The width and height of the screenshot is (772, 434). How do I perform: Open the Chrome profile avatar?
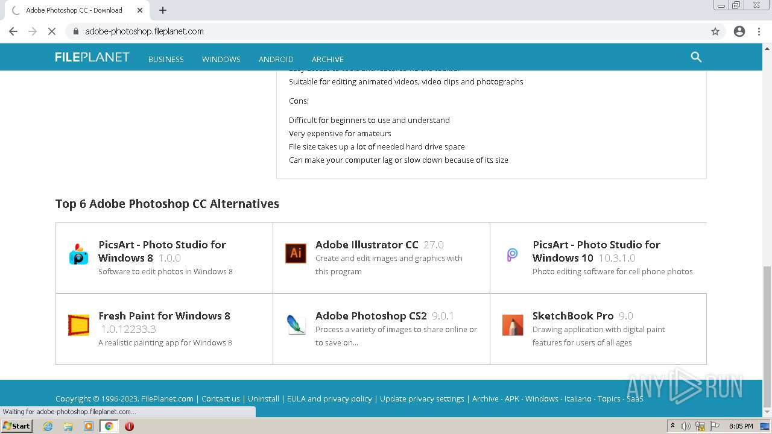pos(739,31)
